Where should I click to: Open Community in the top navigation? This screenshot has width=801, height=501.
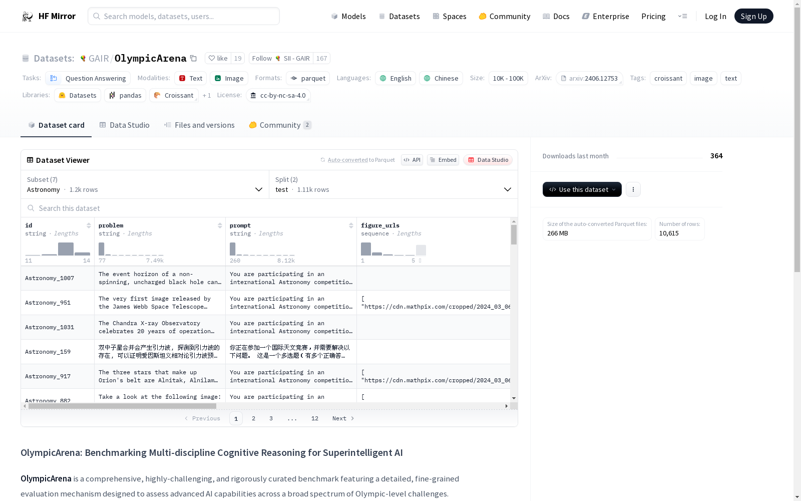coord(505,17)
